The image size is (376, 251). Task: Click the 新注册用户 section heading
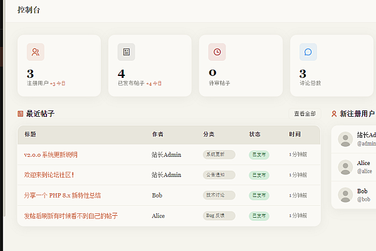click(357, 114)
